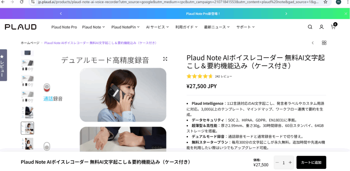This screenshot has width=350, height=171.
Task: Open the 利用ガイド menu
Action: (x=186, y=27)
